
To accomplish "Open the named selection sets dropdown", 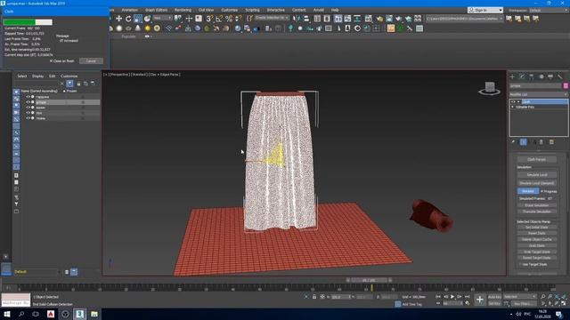I will [x=272, y=18].
